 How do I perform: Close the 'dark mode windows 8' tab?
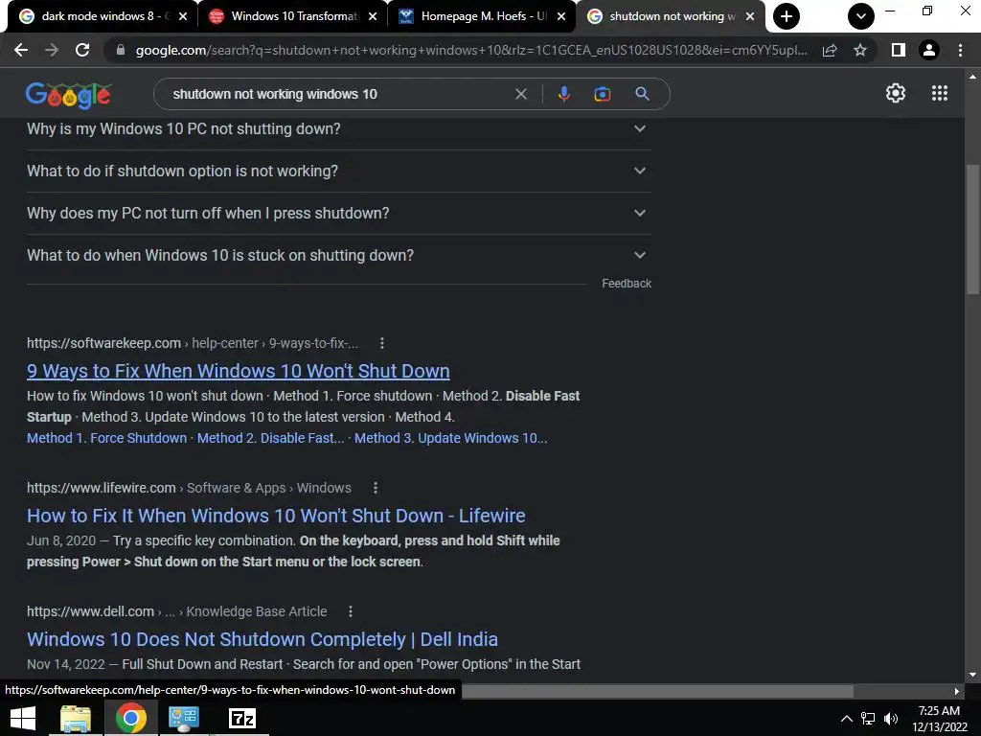(183, 16)
